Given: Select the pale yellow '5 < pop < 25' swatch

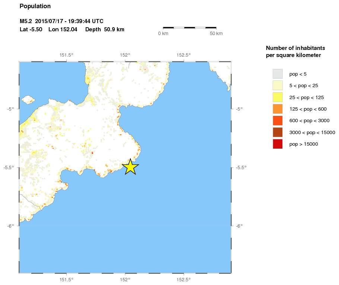Looking at the screenshot, I should pos(278,85).
